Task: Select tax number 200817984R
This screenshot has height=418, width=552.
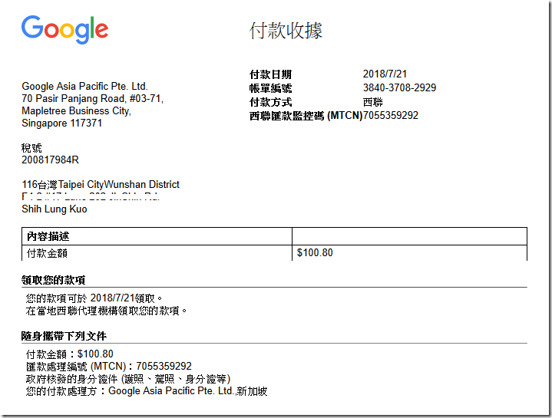Action: (50, 160)
